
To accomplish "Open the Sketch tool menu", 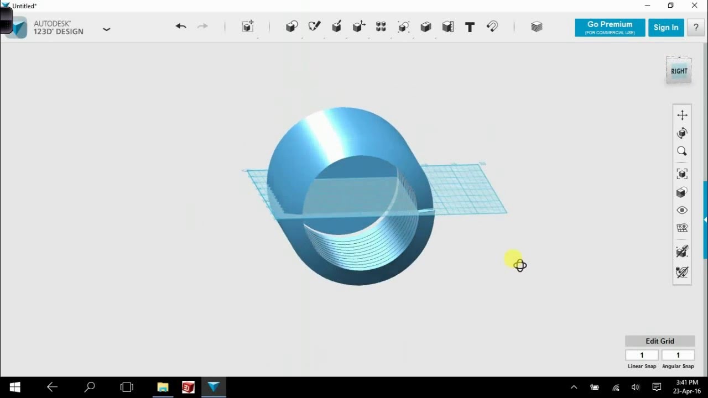I will pos(315,27).
